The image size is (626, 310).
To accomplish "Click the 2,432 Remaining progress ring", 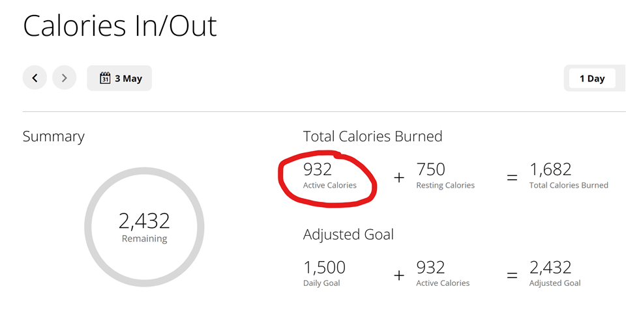I will 144,227.
